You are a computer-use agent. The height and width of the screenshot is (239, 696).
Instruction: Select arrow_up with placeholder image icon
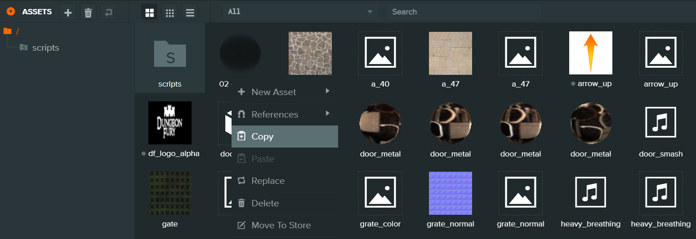(661, 58)
